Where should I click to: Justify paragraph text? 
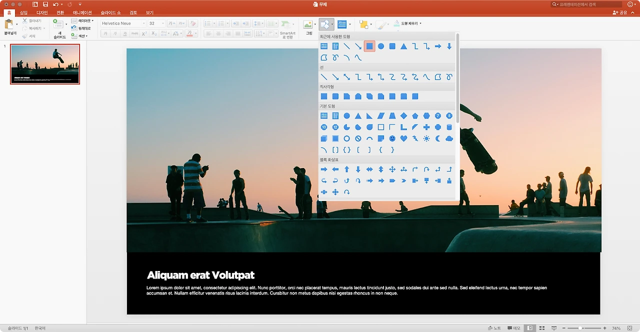pyautogui.click(x=239, y=33)
